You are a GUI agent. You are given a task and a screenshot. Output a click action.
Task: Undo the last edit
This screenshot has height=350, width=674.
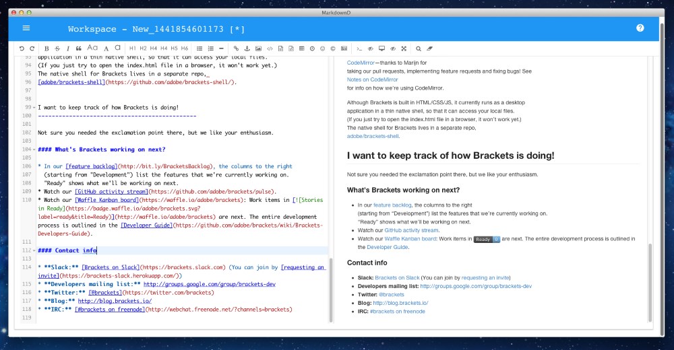[22, 48]
